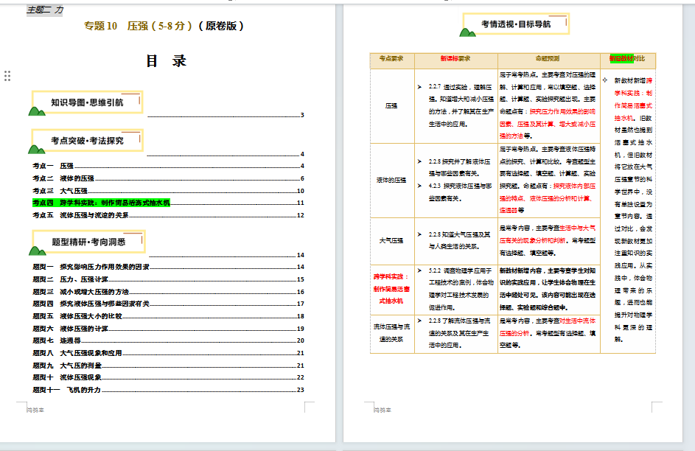Viewport: 695px width, 451px height.
Task: Click the 考情透视·目标导航 banner on right page
Action: pyautogui.click(x=515, y=24)
